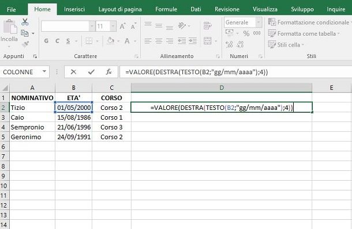Expand the Generale number format dropdown
The height and width of the screenshot is (229, 352).
click(x=259, y=22)
